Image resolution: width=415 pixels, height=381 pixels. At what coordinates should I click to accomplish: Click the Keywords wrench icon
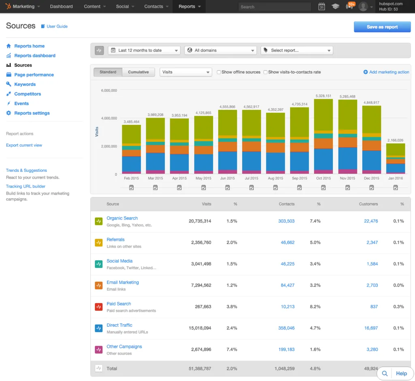click(9, 84)
